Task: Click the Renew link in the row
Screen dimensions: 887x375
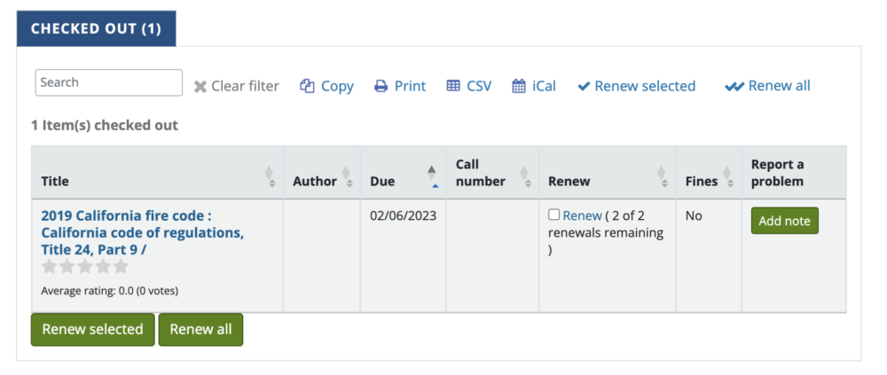Action: pyautogui.click(x=582, y=215)
